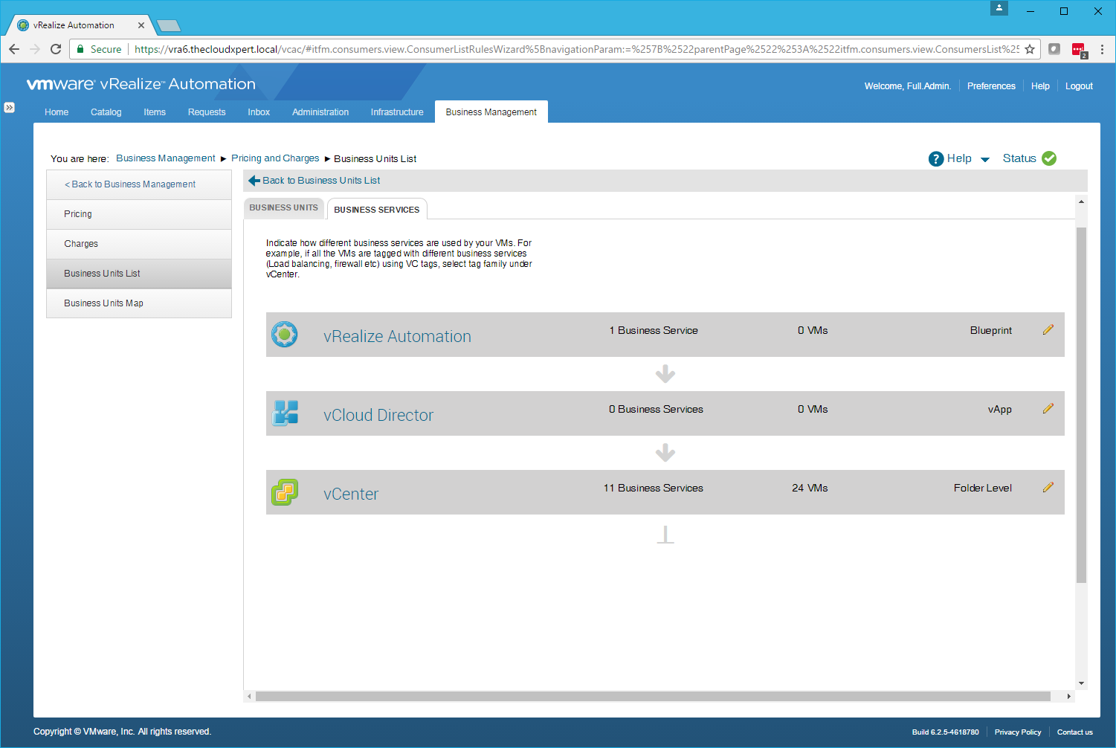Open the Help dropdown arrow

click(985, 159)
